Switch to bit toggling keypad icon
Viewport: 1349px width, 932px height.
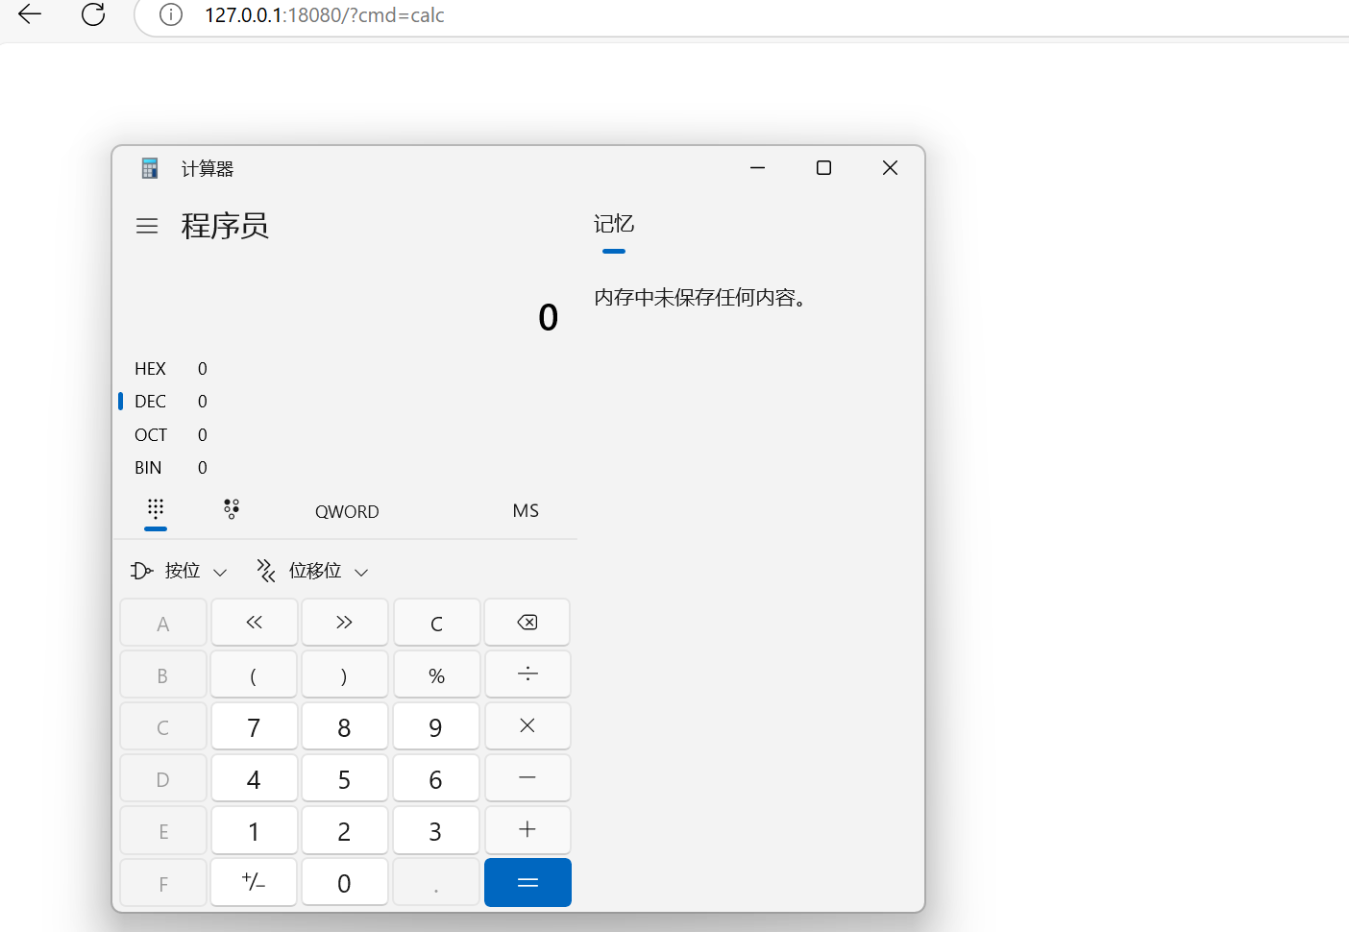(x=232, y=509)
